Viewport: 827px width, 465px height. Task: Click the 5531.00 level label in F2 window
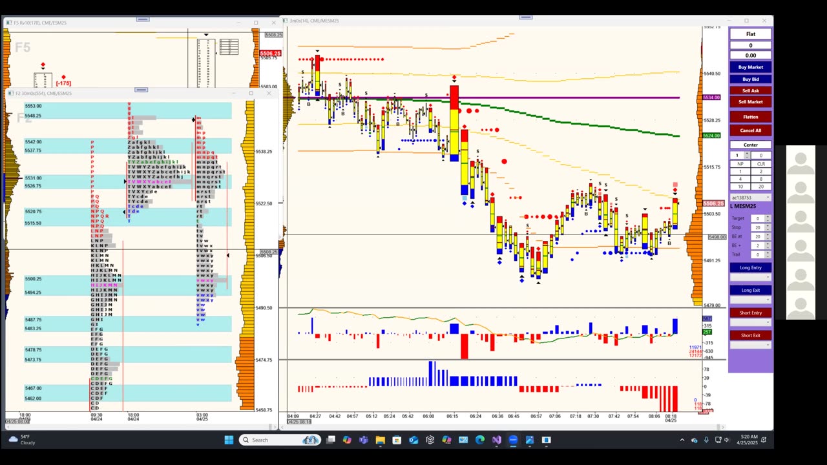tap(33, 178)
